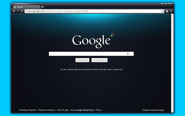Minimize the browser window
This screenshot has height=116, width=185.
point(162,4)
